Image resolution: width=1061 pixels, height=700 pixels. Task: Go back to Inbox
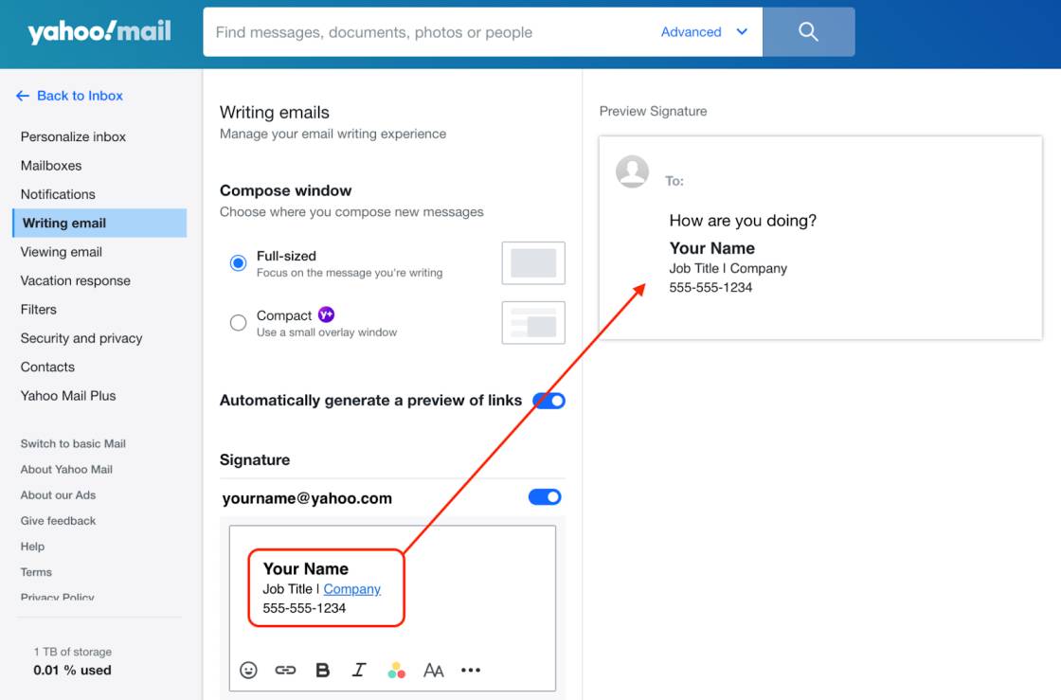click(80, 95)
